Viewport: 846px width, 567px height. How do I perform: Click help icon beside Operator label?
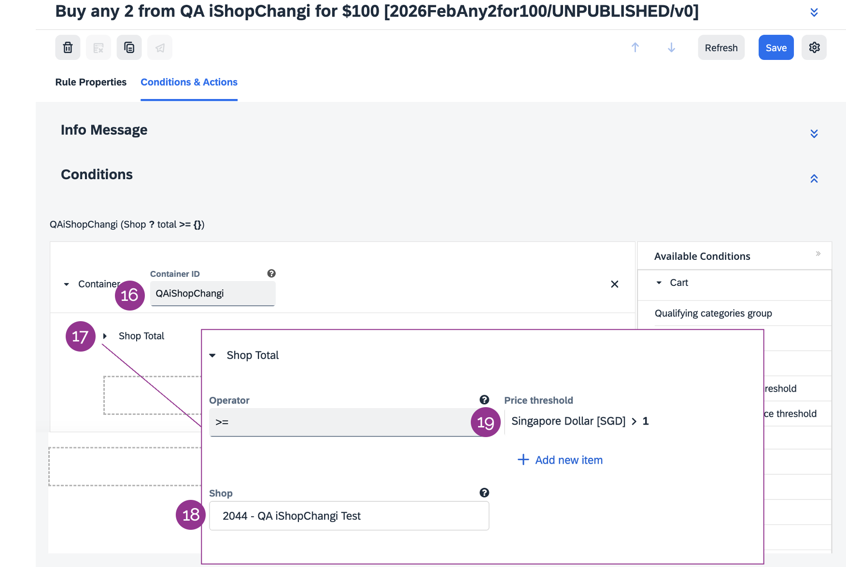(484, 400)
